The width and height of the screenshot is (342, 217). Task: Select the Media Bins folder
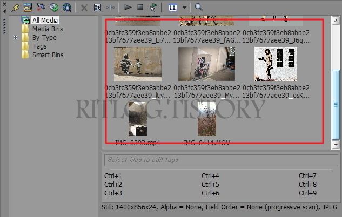(x=48, y=29)
